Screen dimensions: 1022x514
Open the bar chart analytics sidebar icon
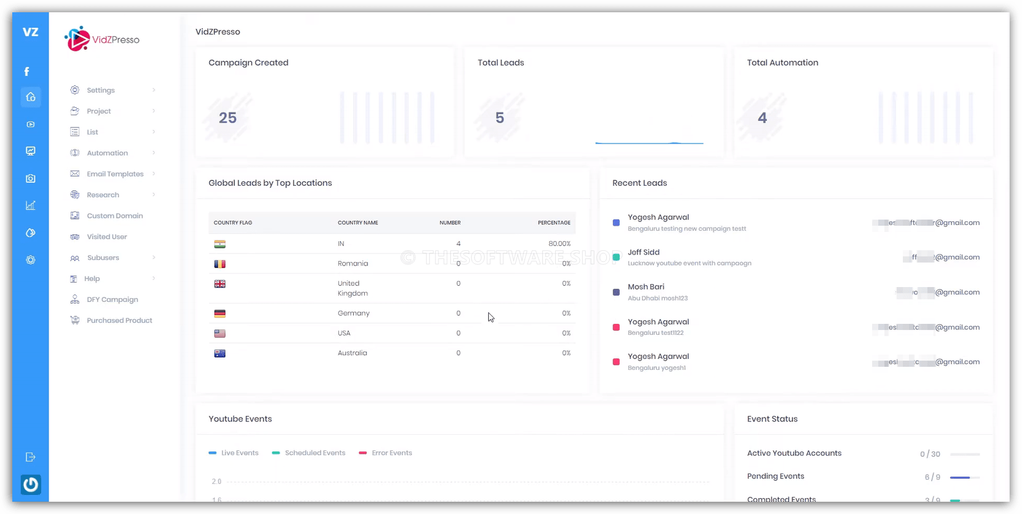tap(31, 205)
